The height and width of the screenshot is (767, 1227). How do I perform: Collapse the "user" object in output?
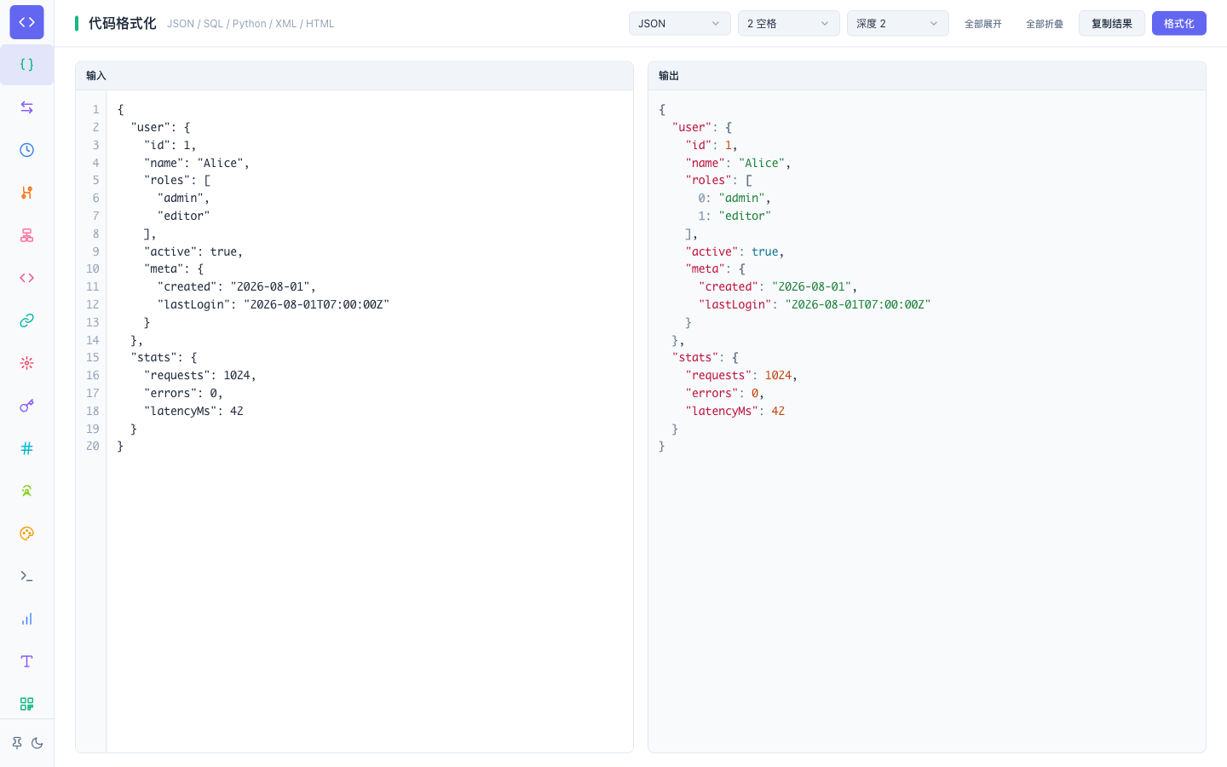[x=729, y=127]
